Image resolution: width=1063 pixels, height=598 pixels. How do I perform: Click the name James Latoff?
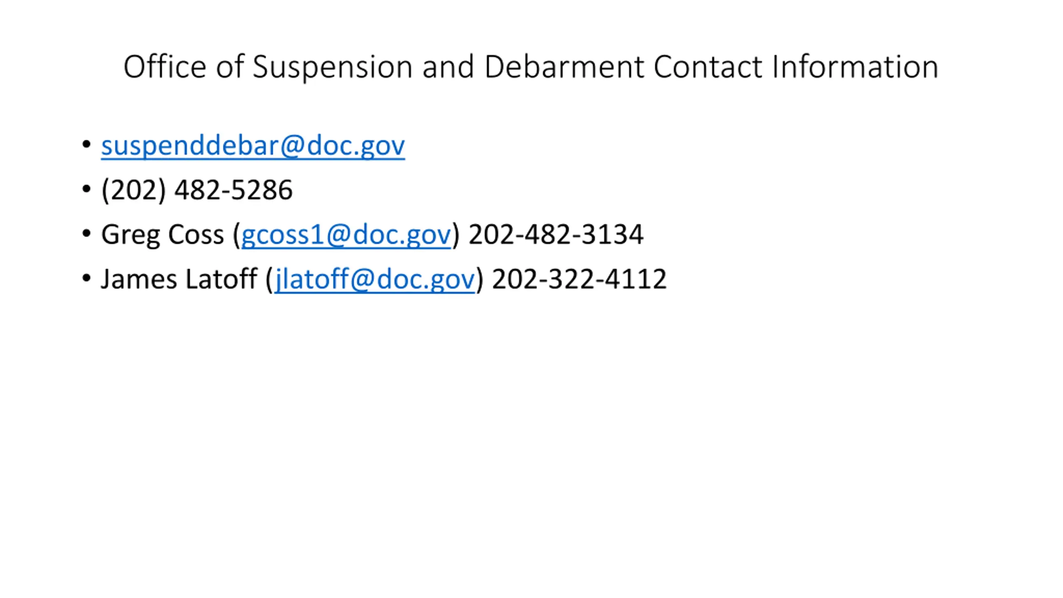[179, 279]
